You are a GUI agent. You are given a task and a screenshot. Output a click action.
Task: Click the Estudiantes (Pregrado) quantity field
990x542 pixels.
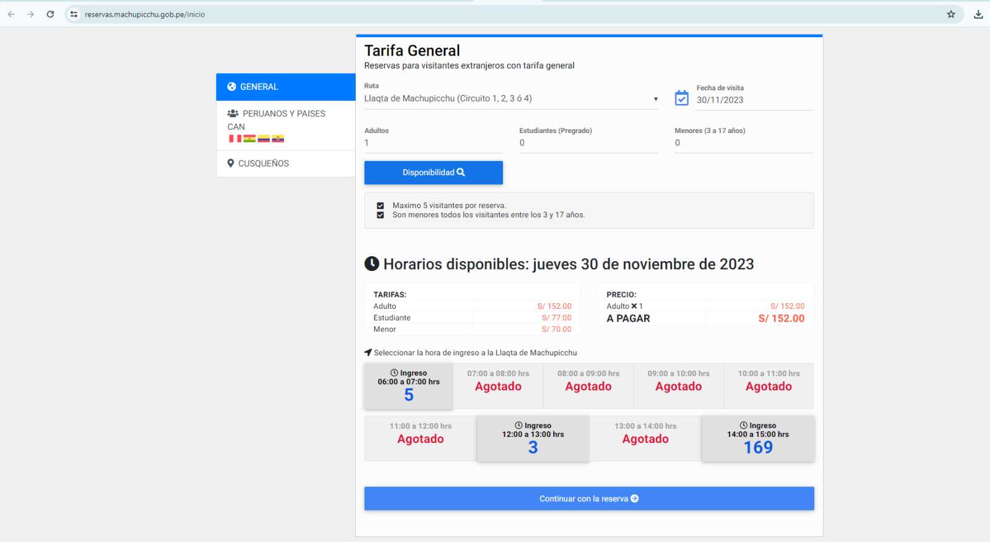pyautogui.click(x=588, y=143)
